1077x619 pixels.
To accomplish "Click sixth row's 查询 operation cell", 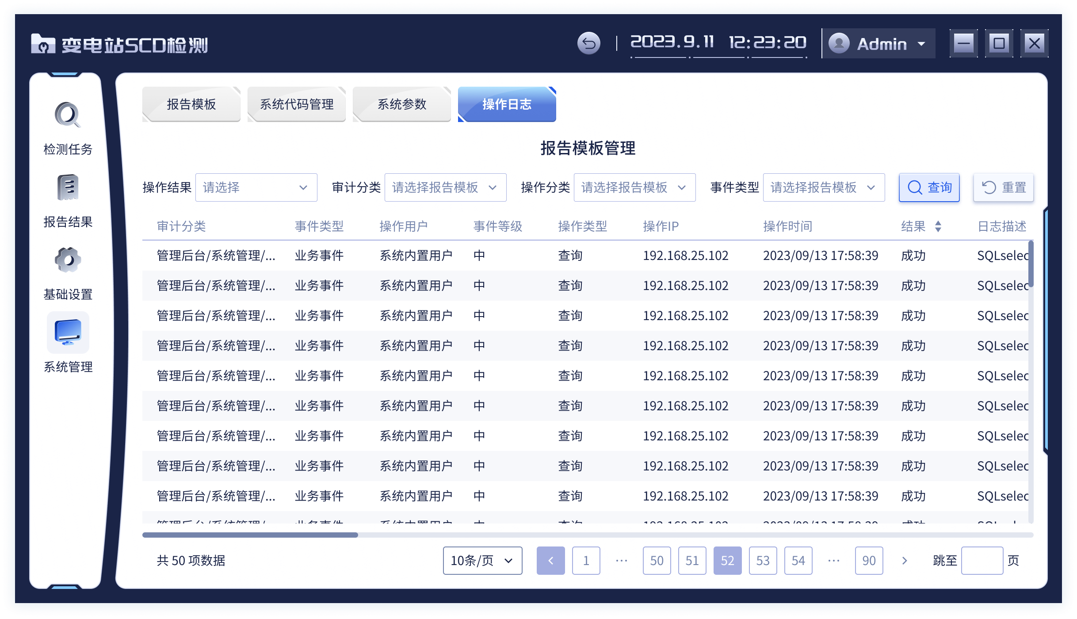I will coord(570,406).
